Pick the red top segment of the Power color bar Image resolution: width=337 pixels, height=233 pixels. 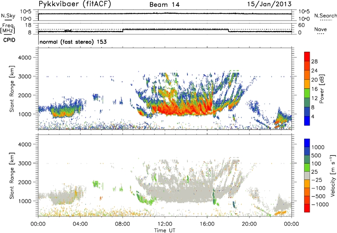click(x=307, y=56)
